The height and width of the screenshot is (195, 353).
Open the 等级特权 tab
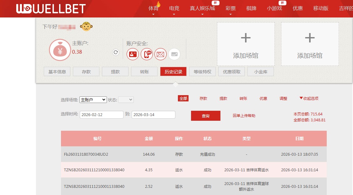coord(202,71)
